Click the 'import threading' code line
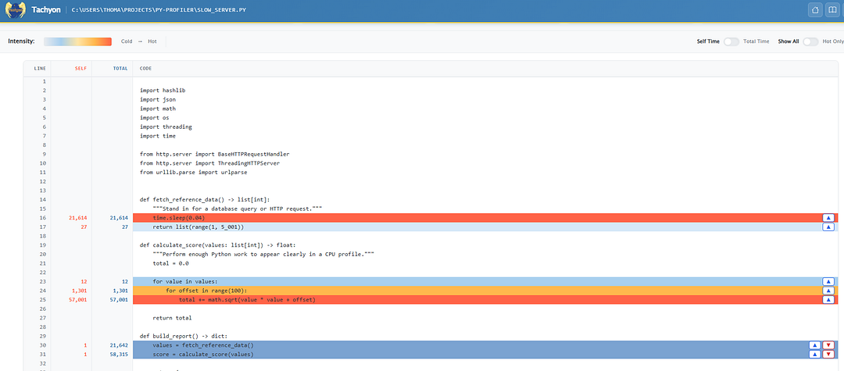Viewport: 844px width, 371px height. click(x=166, y=127)
